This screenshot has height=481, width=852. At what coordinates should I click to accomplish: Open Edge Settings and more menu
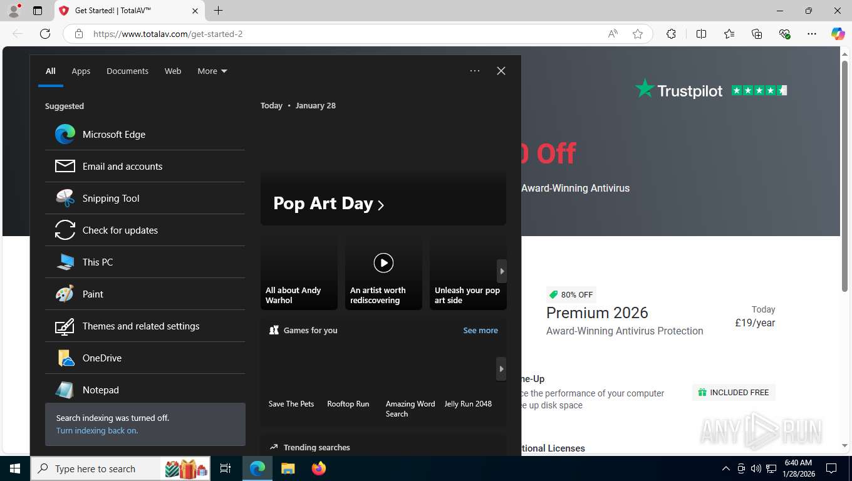(812, 34)
